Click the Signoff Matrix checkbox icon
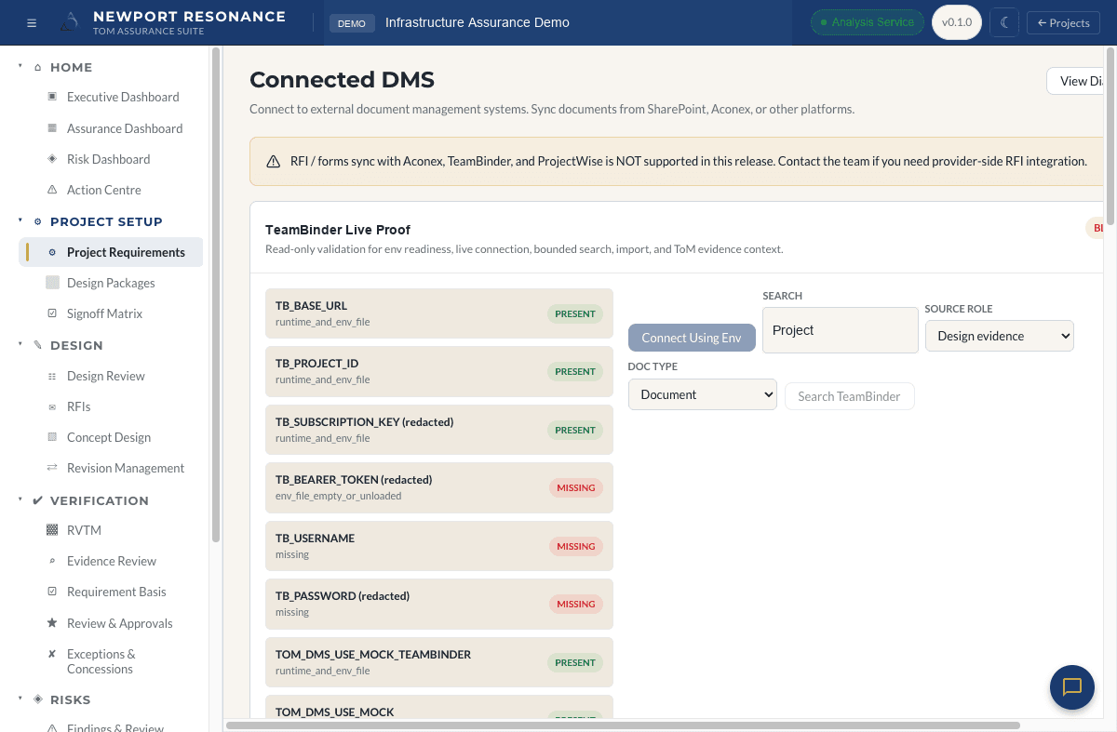The width and height of the screenshot is (1117, 732). point(52,313)
